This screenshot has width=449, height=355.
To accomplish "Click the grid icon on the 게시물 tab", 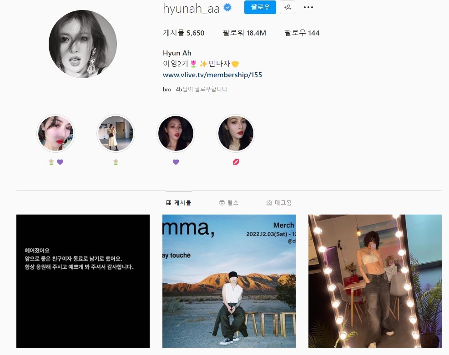I will click(x=169, y=203).
